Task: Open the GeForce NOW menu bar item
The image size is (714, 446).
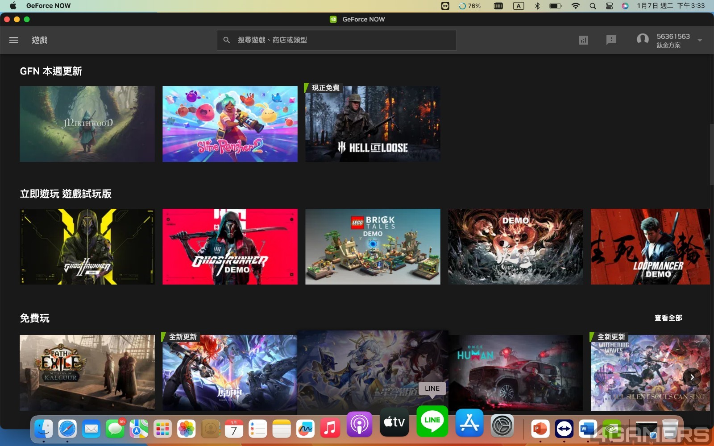Action: click(48, 6)
